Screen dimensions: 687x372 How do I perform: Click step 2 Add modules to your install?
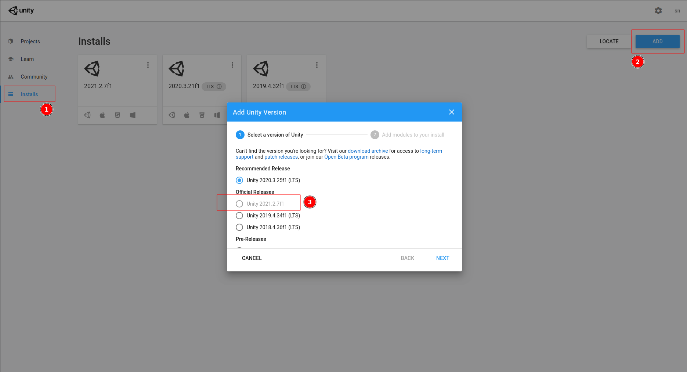407,135
